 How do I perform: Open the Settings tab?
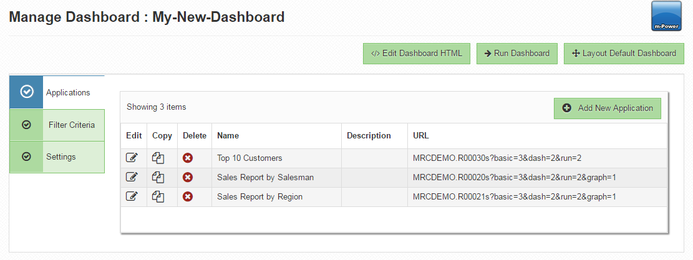click(x=57, y=156)
